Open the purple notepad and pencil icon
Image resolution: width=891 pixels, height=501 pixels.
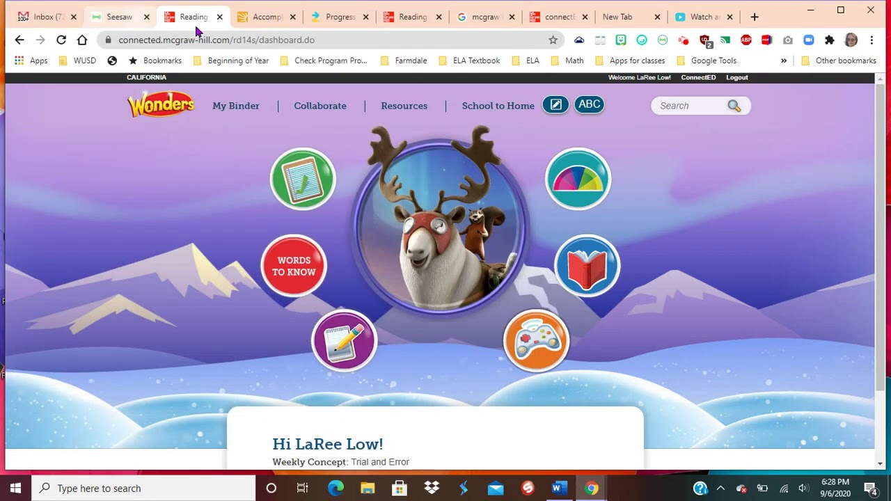[x=345, y=341]
